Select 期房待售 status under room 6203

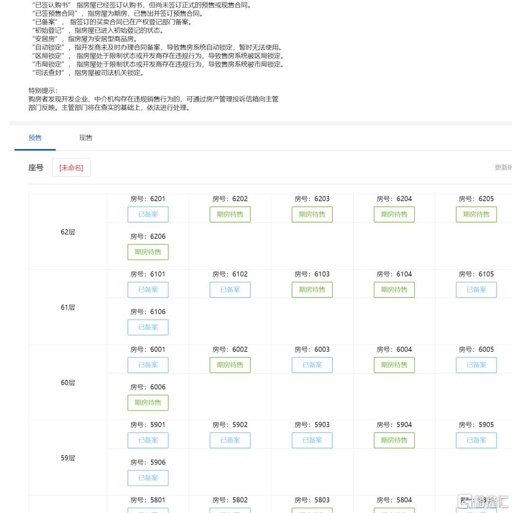pyautogui.click(x=312, y=215)
